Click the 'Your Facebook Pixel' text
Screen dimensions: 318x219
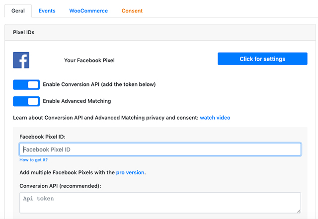tap(89, 61)
